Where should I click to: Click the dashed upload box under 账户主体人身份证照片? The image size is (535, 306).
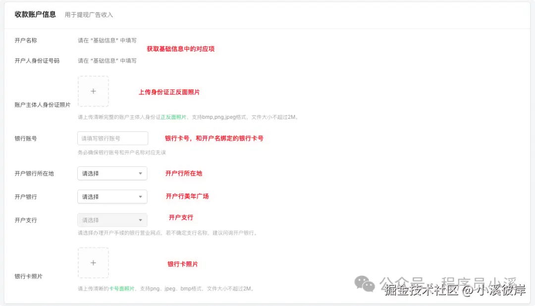tap(93, 91)
